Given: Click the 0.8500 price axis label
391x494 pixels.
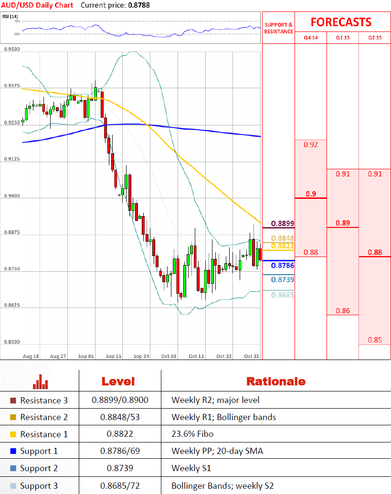Looking at the screenshot, I should pos(11,342).
